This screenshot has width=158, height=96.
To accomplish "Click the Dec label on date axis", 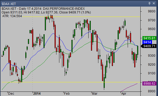I will [x=11, y=94].
